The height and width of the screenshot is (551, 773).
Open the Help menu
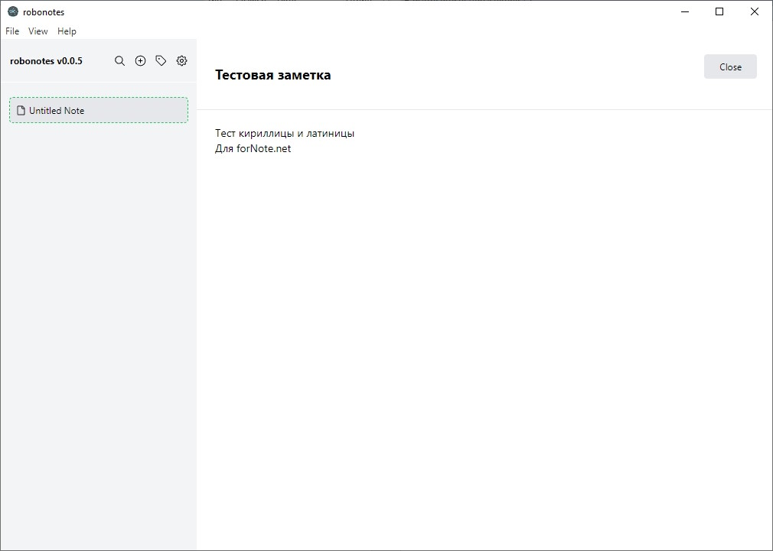point(67,31)
